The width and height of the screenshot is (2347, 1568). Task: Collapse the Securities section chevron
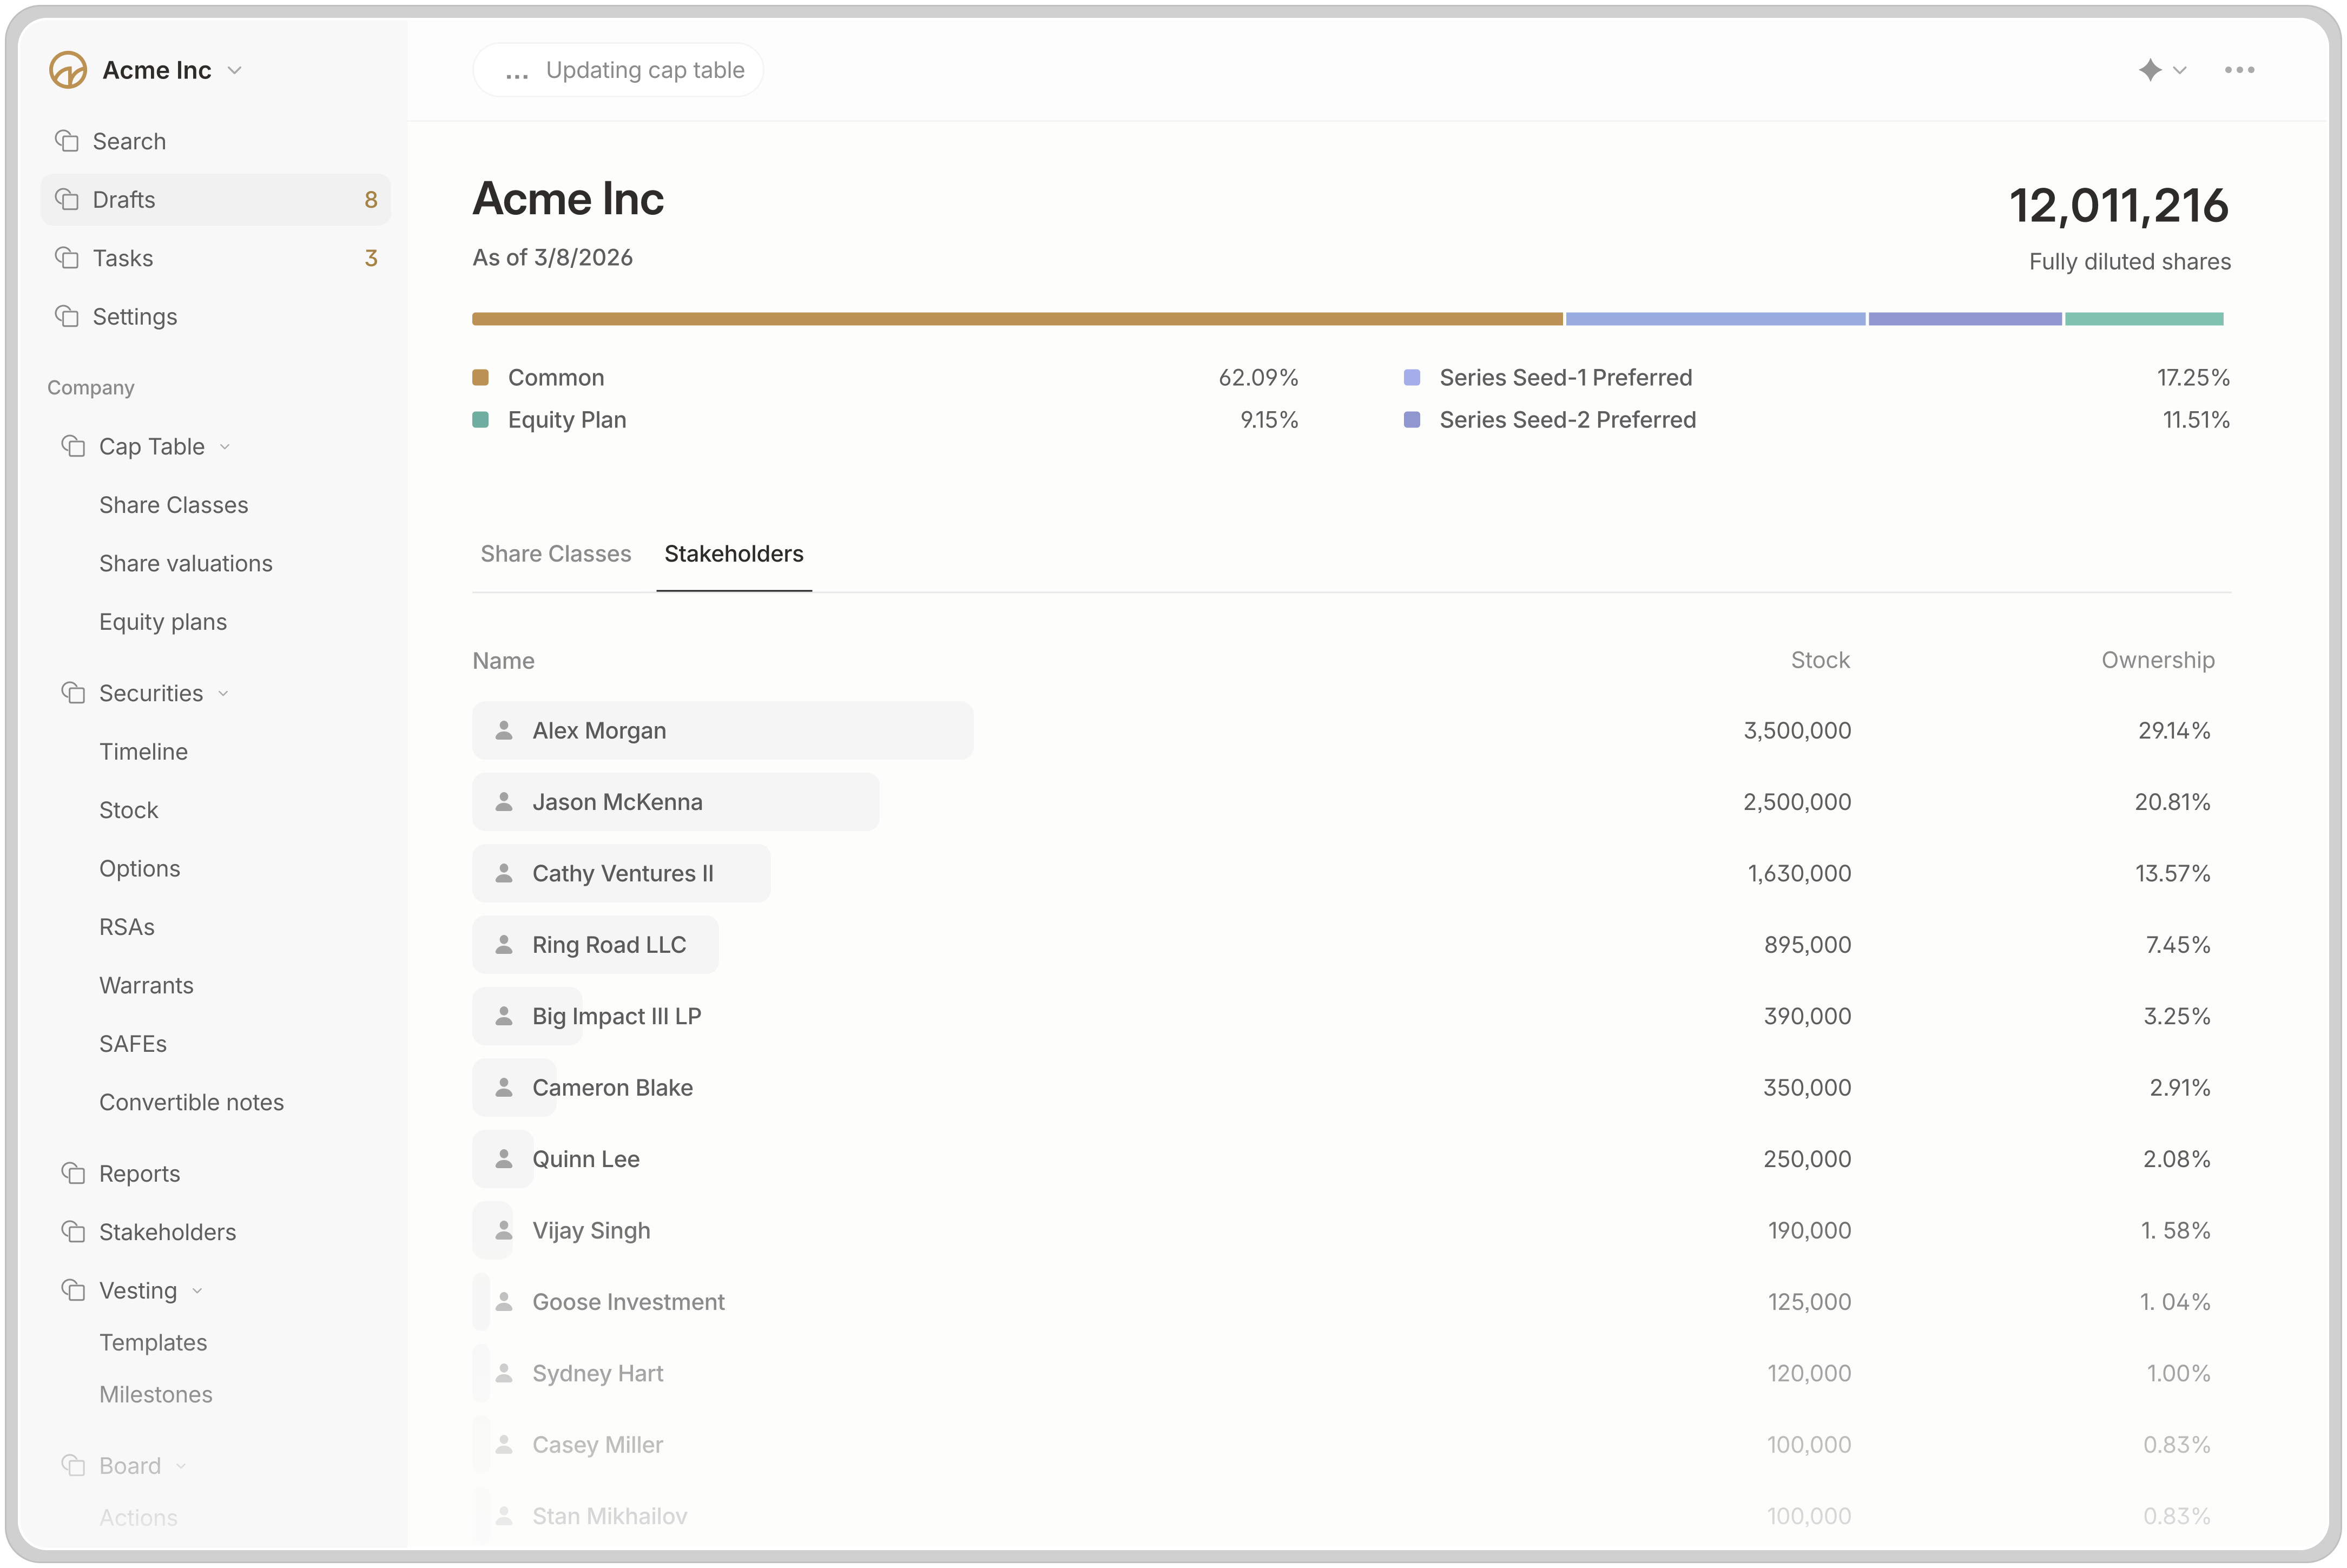(x=223, y=694)
